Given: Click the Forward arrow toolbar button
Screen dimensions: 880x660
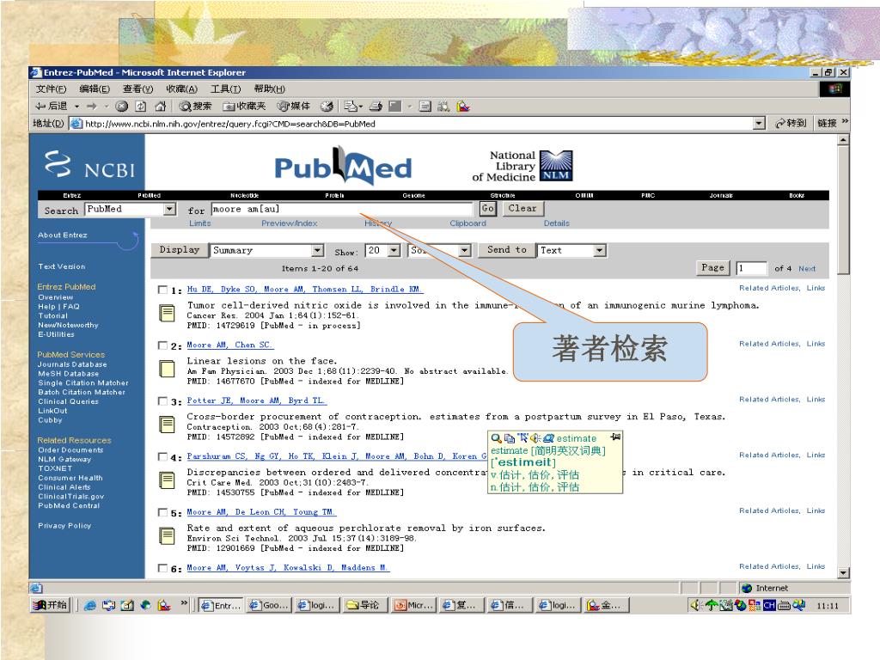Looking at the screenshot, I should tap(91, 106).
